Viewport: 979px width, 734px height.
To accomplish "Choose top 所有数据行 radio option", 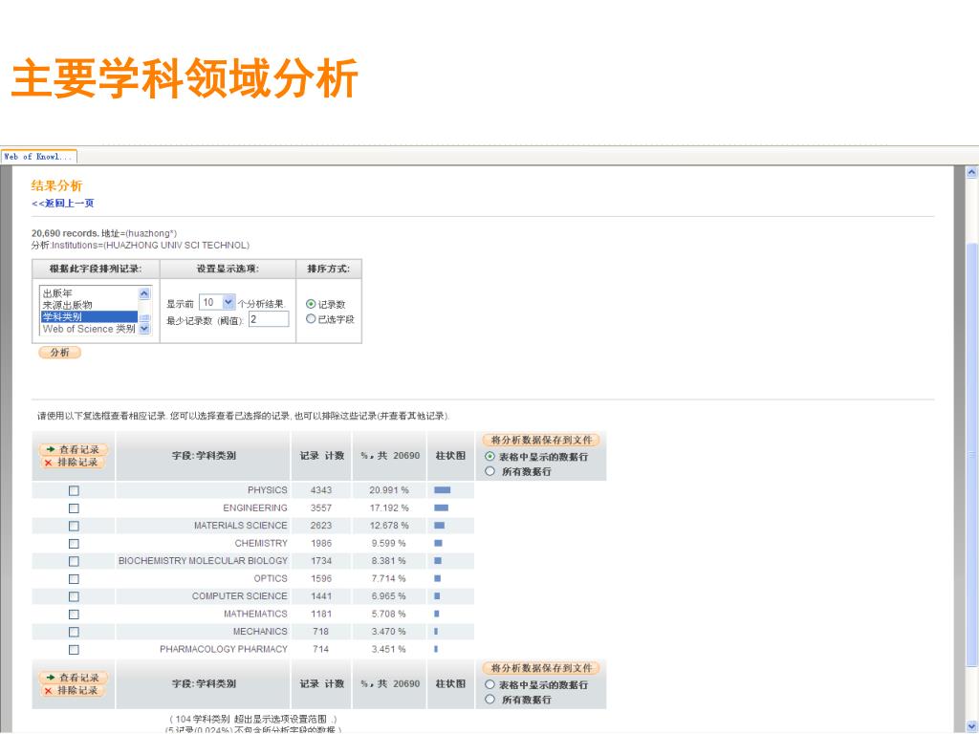I will 489,471.
